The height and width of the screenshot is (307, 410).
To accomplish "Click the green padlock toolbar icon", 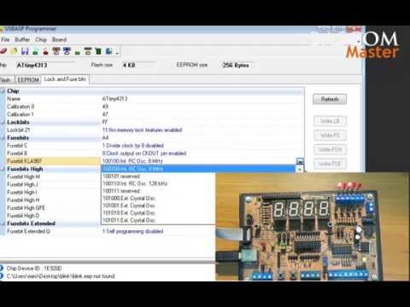I will [35, 51].
